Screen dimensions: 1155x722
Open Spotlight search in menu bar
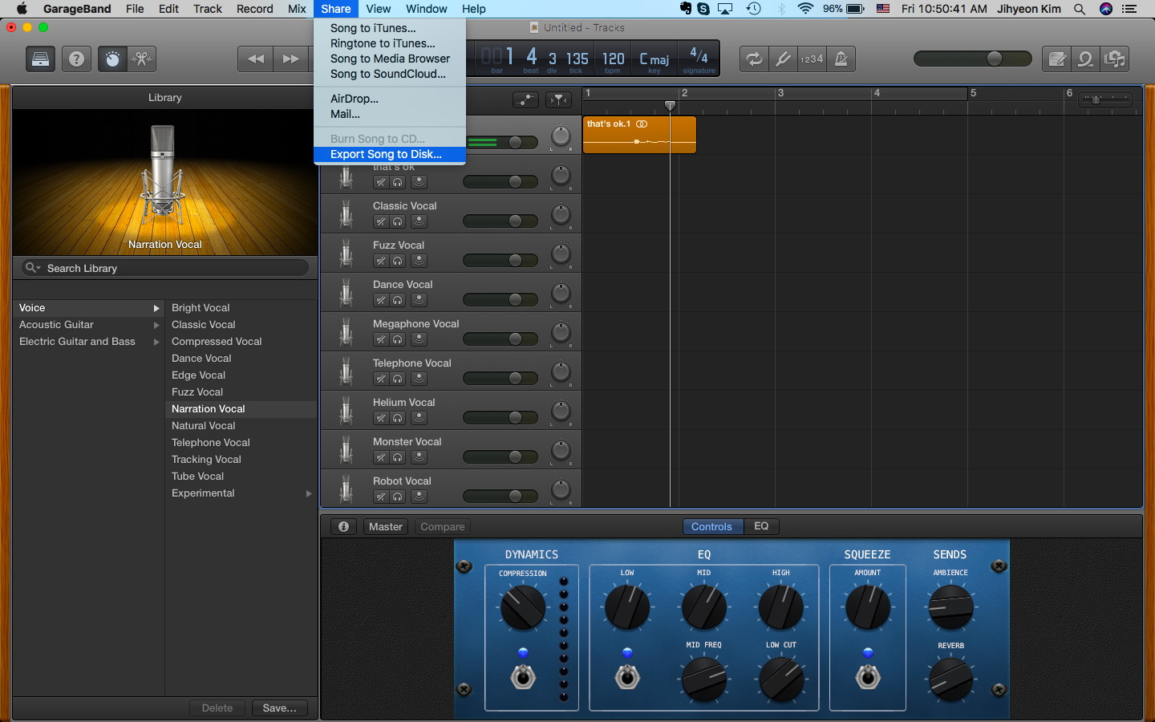[1080, 9]
